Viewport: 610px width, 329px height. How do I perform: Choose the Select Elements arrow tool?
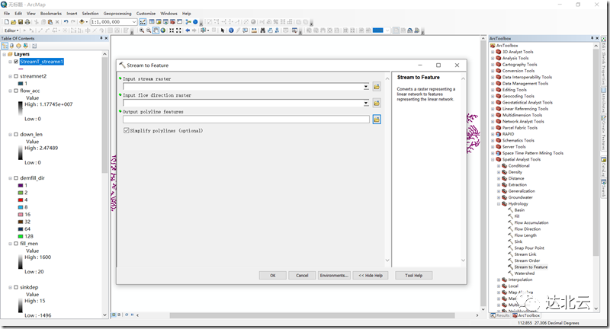[223, 30]
